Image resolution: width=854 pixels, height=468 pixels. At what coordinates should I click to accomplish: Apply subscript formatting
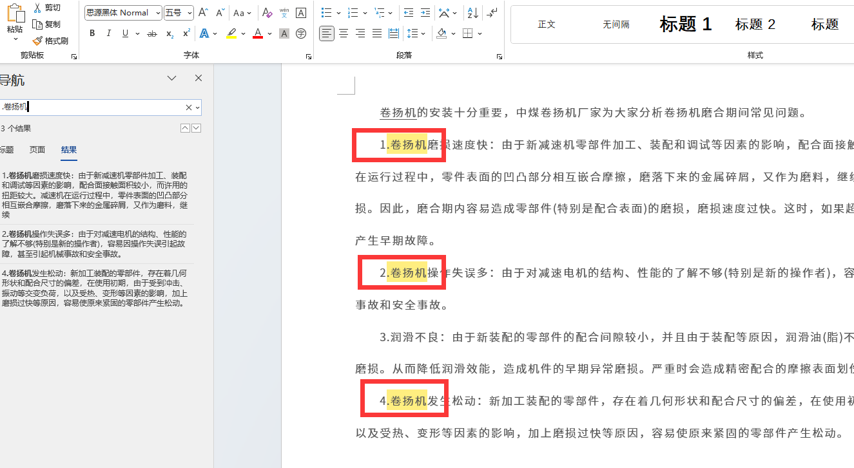(169, 33)
